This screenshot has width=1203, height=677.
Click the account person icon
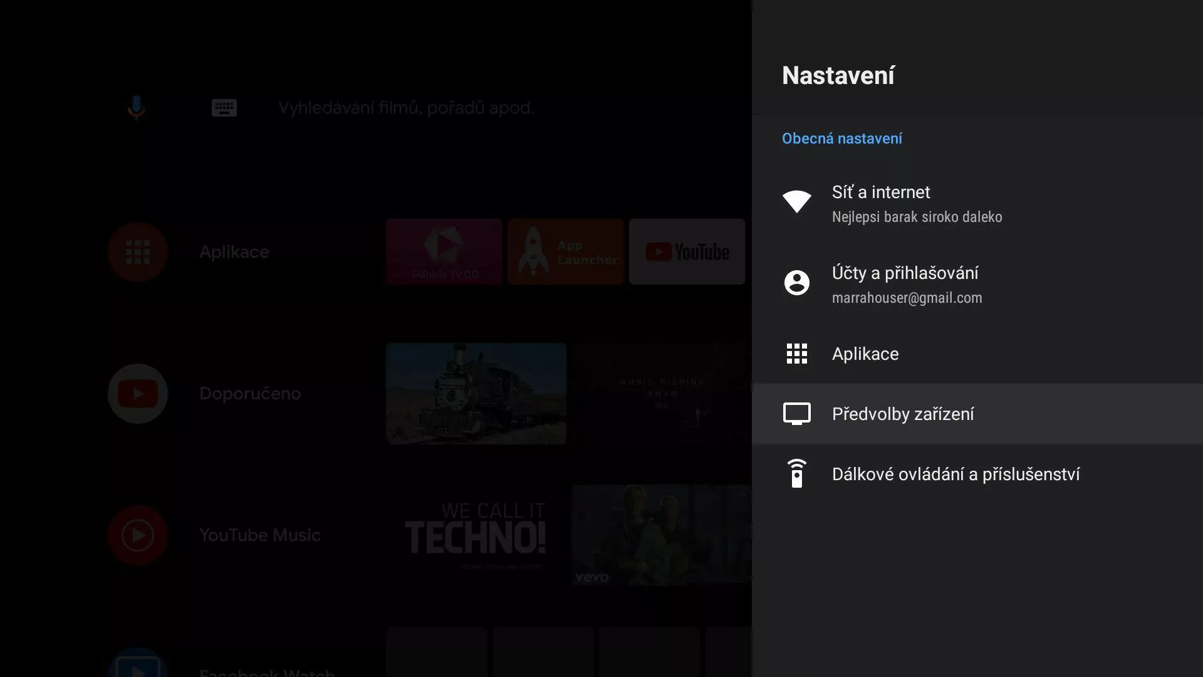[796, 283]
